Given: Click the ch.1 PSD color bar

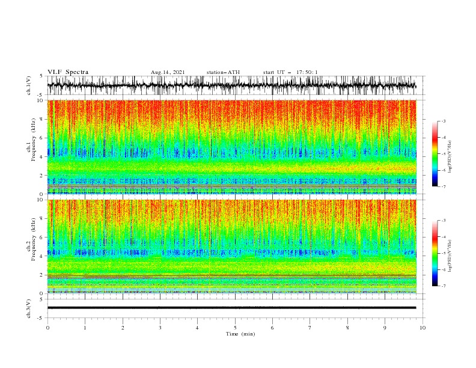Looking at the screenshot, I should 435,154.
